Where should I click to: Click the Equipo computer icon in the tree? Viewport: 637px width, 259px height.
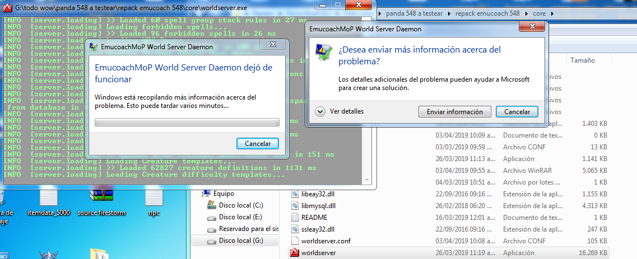click(x=206, y=194)
